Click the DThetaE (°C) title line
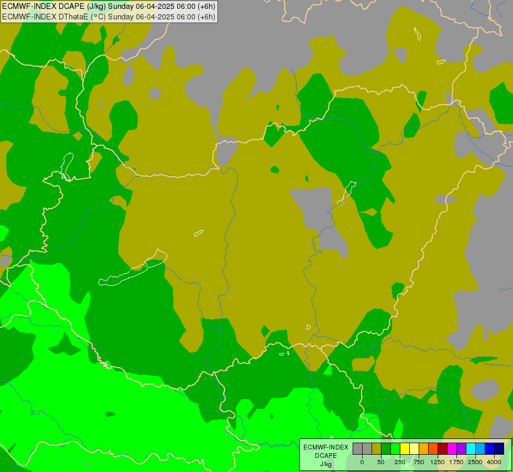This screenshot has height=472, width=513. click(x=108, y=16)
